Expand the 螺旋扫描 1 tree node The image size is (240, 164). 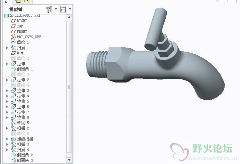click(x=7, y=139)
